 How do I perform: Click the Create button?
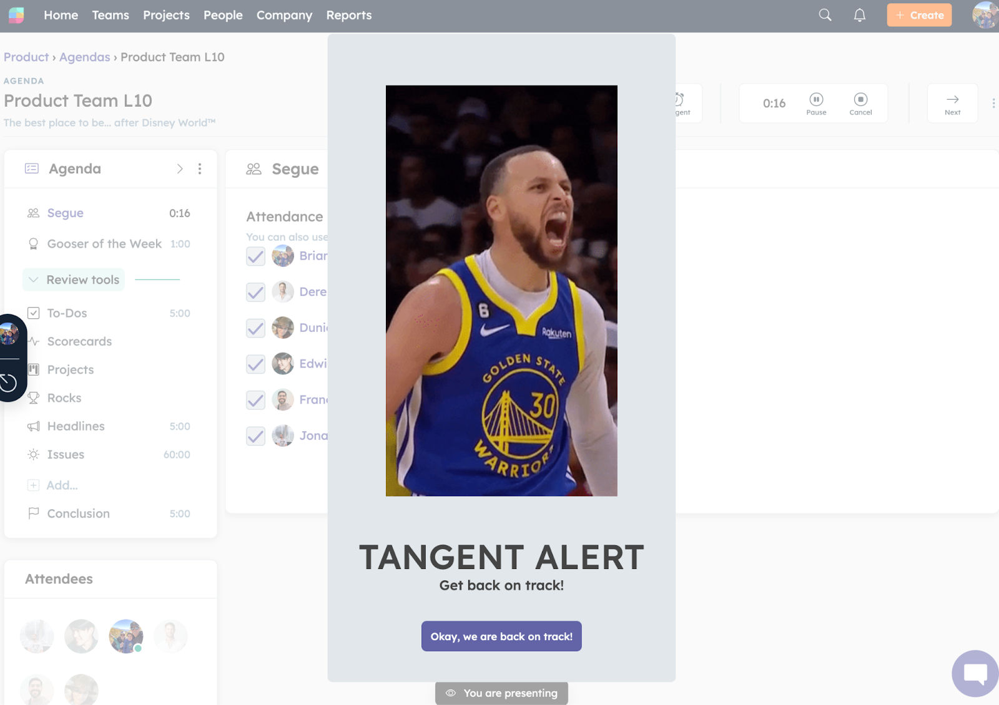pos(919,15)
